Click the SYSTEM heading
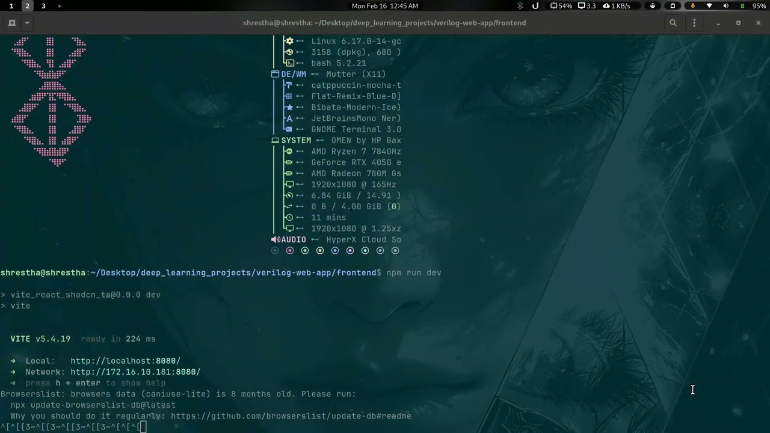The height and width of the screenshot is (433, 770). point(296,141)
